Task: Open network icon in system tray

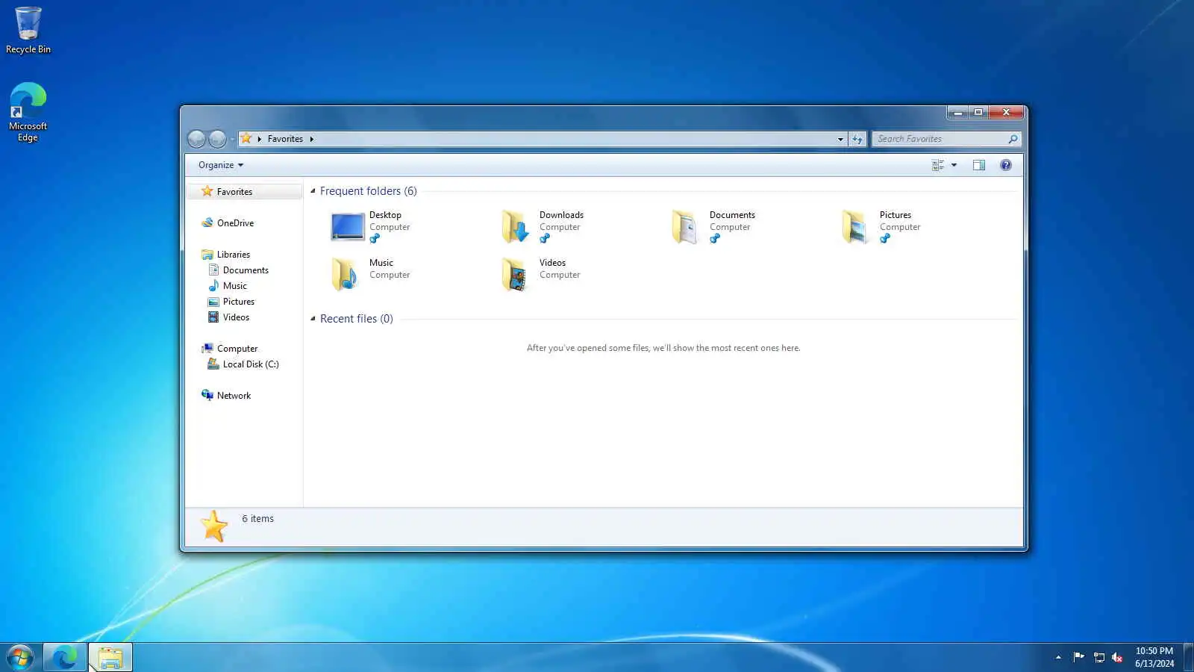Action: pyautogui.click(x=1098, y=657)
